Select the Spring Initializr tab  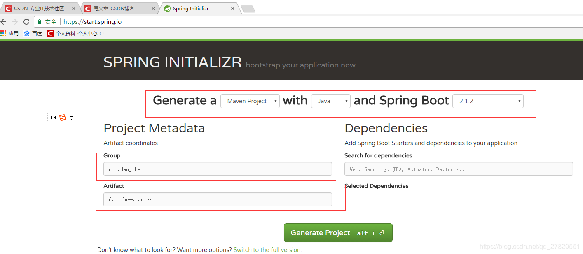199,8
